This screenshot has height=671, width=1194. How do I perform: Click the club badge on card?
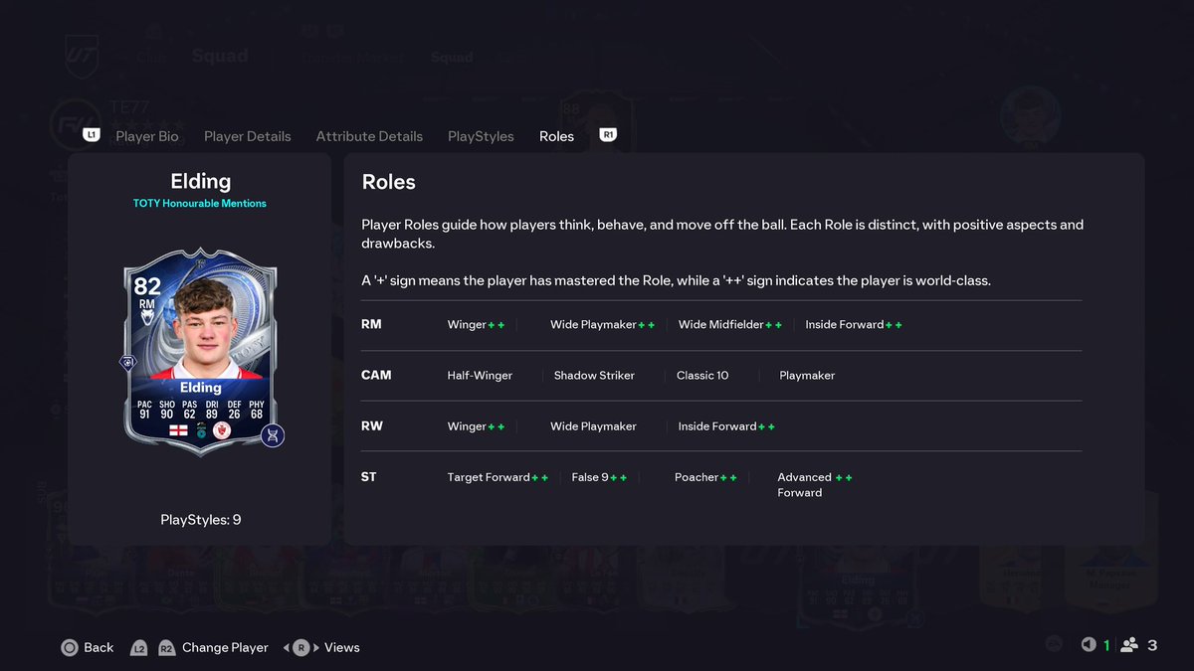click(x=222, y=430)
